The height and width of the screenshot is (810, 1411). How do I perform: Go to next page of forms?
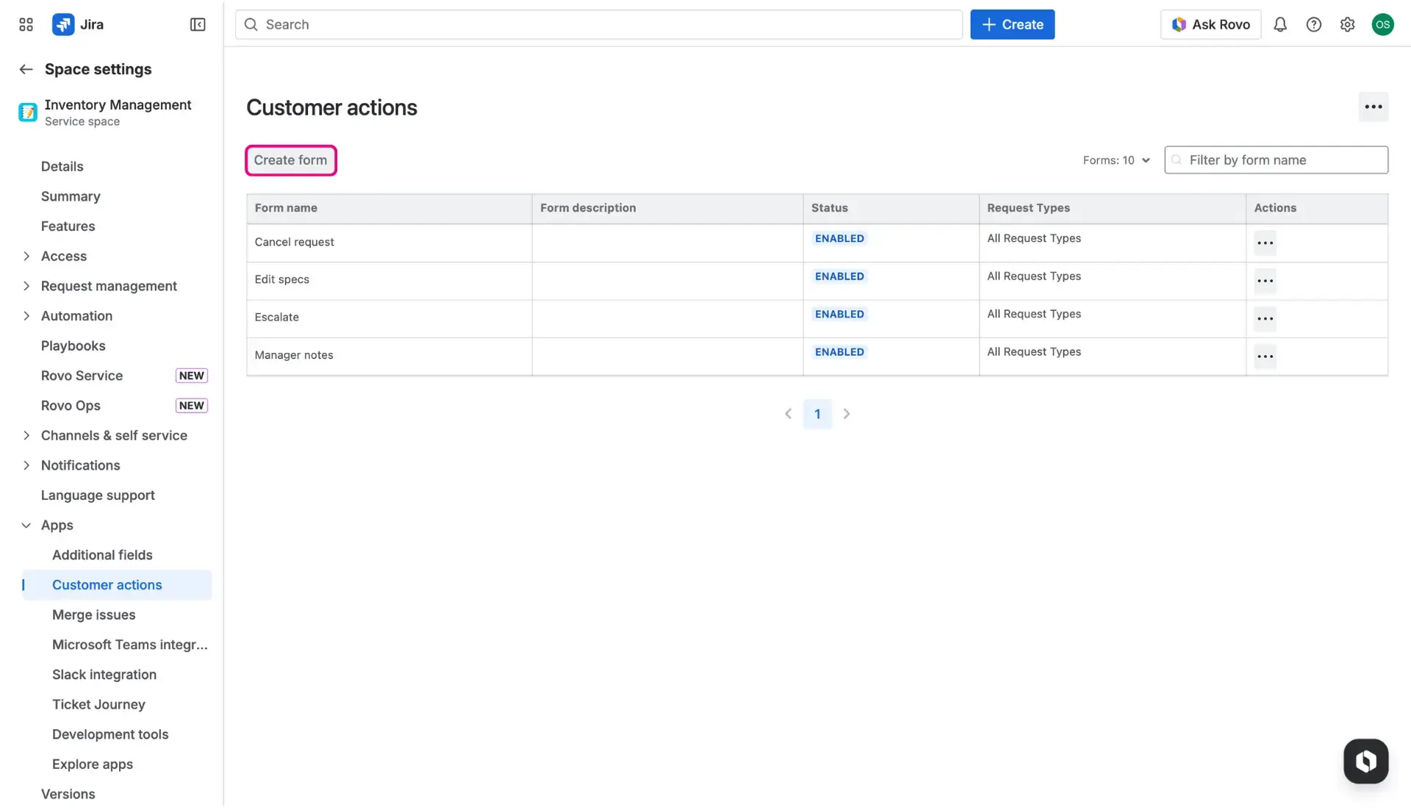(x=847, y=413)
